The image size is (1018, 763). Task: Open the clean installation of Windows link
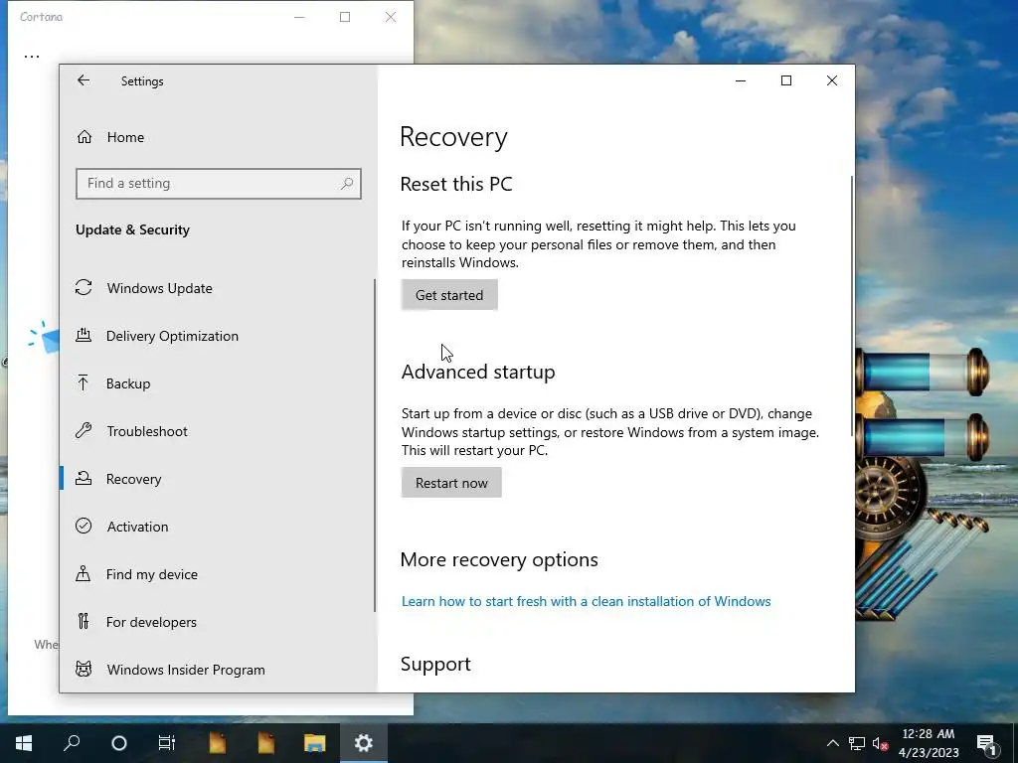586,601
